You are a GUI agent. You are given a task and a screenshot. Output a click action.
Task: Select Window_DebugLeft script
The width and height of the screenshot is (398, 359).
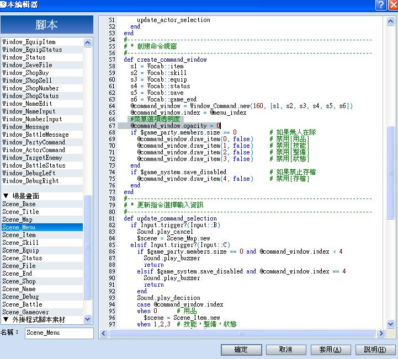pos(42,173)
